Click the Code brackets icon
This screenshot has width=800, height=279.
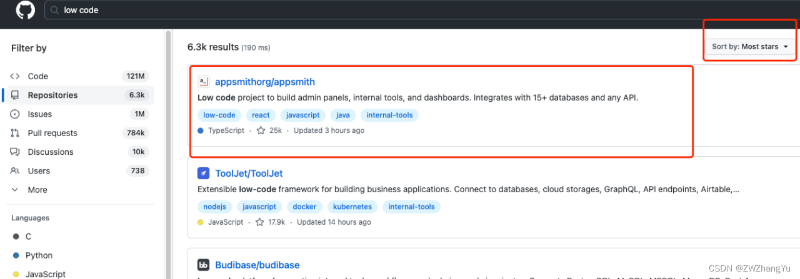[x=15, y=76]
